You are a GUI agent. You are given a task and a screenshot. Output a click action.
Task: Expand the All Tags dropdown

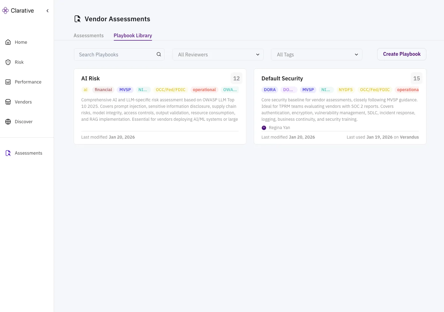(x=316, y=55)
